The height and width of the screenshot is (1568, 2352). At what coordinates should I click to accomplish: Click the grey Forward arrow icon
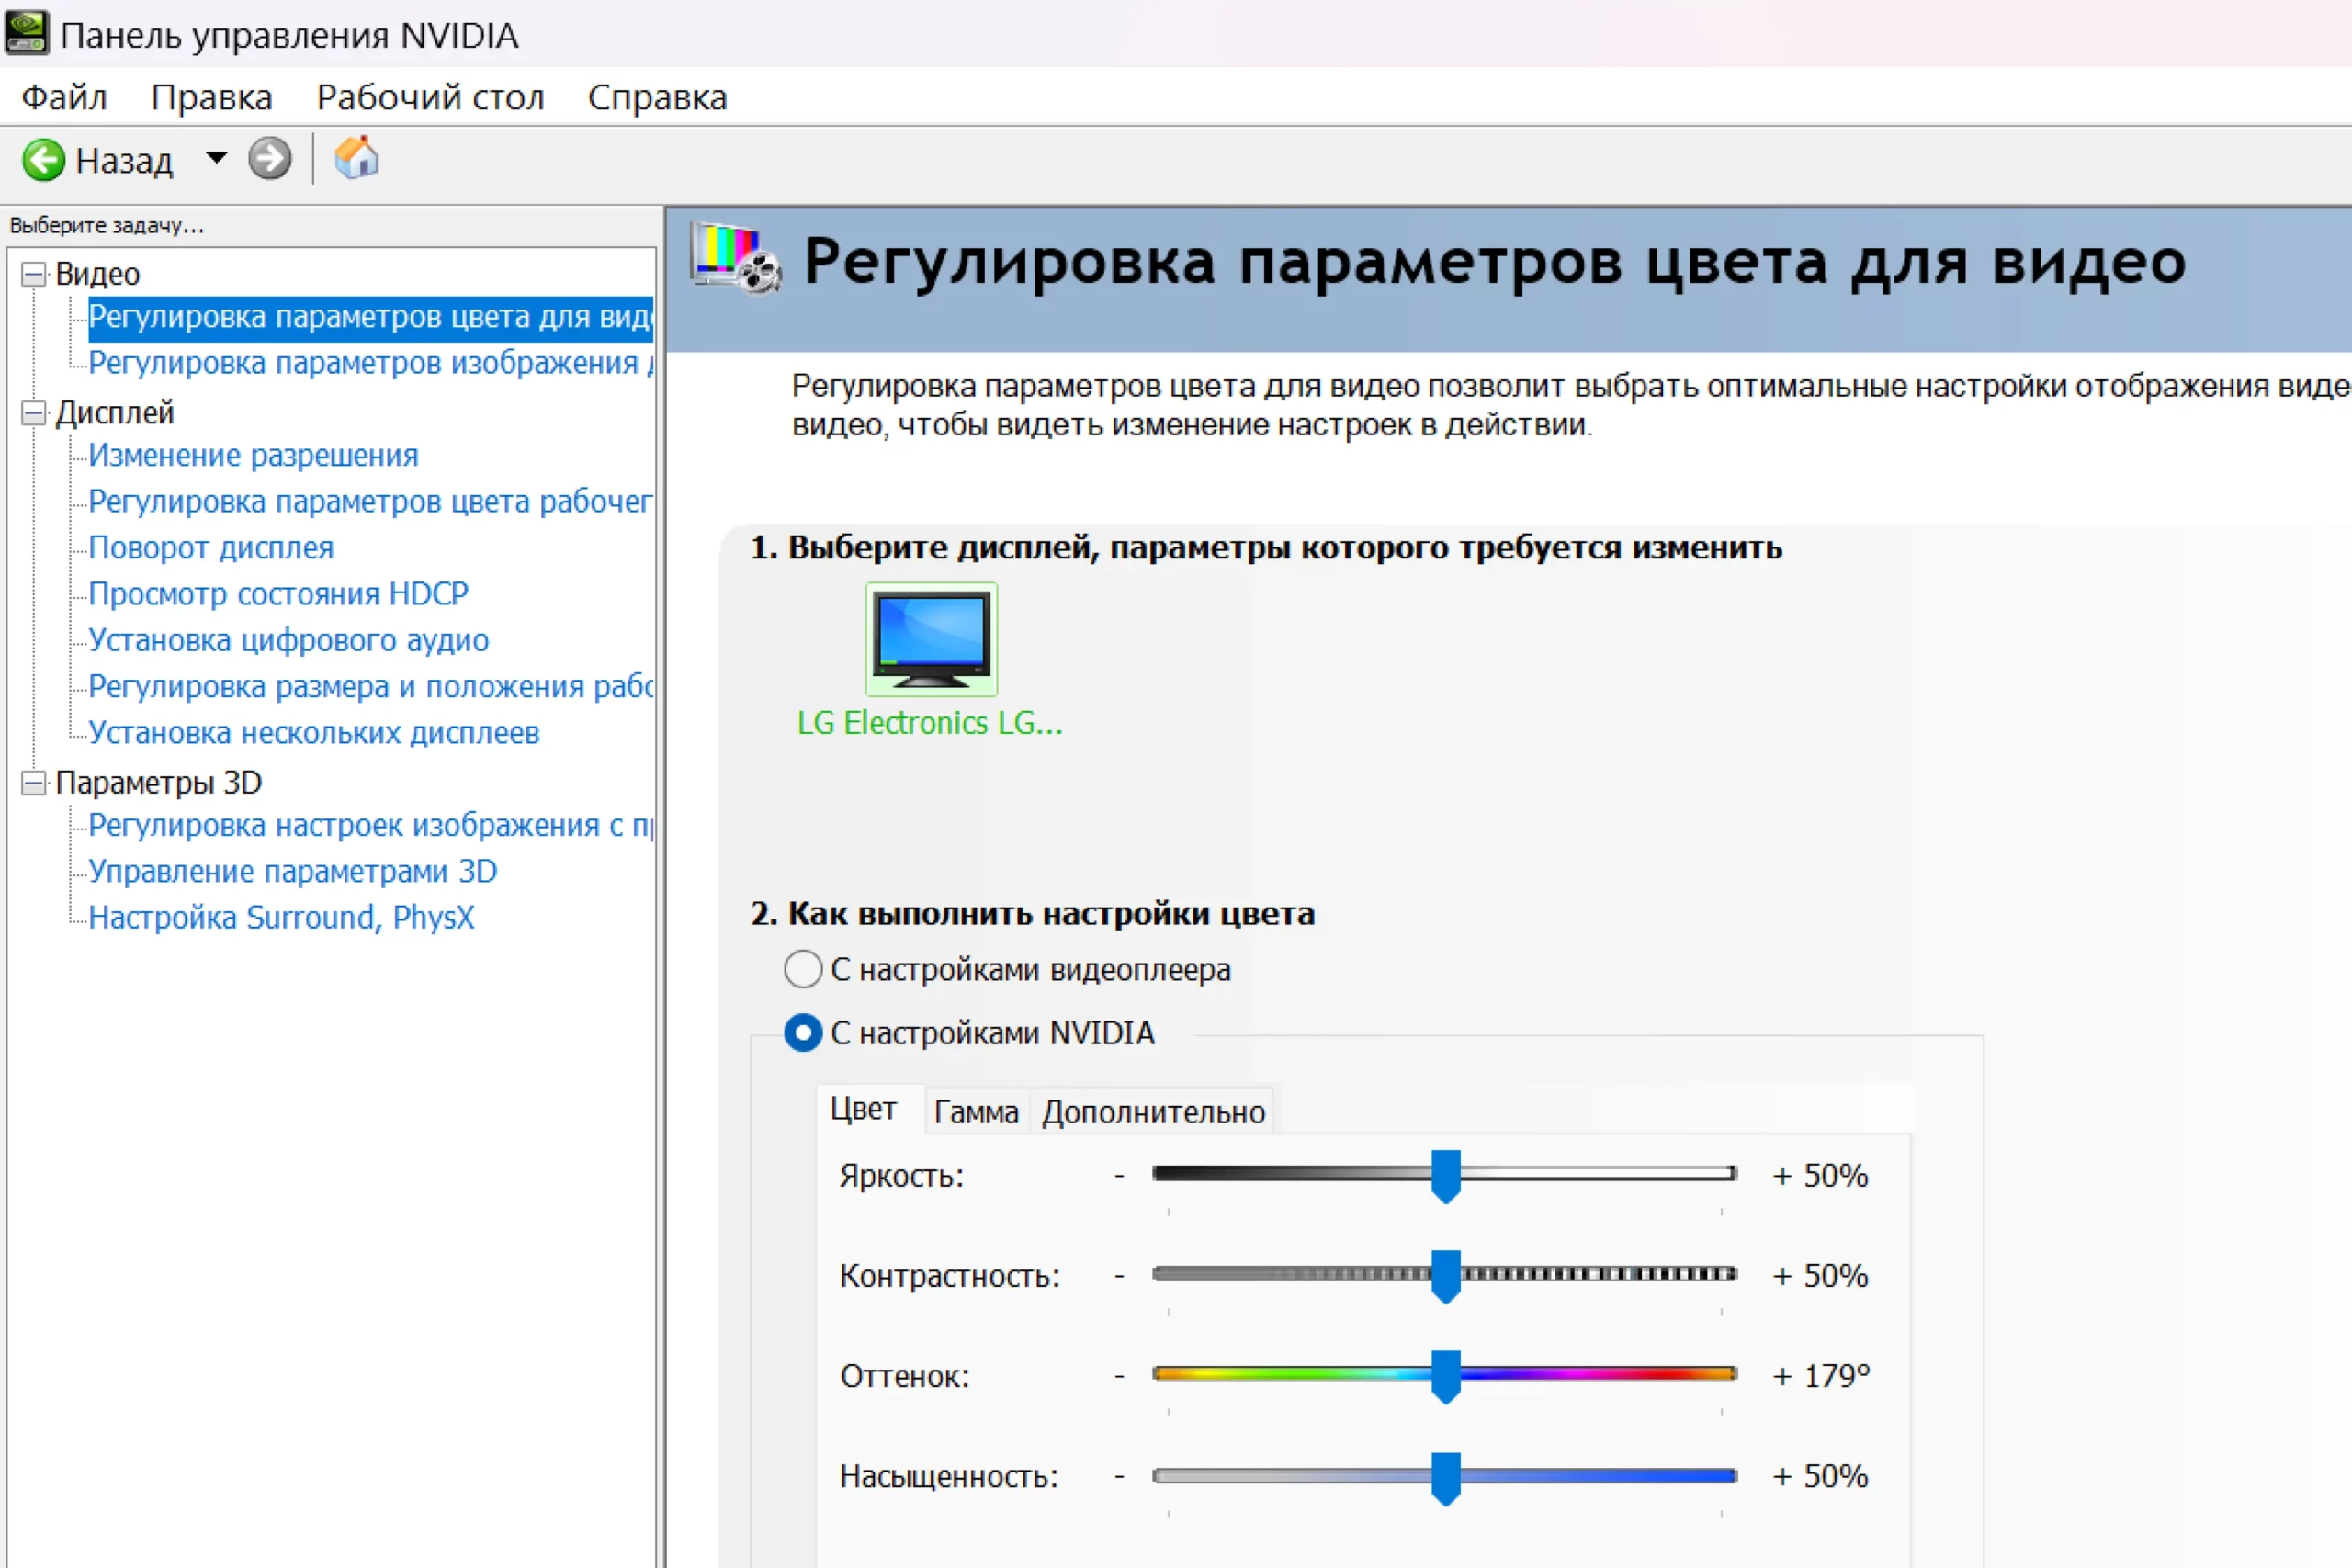(x=269, y=159)
